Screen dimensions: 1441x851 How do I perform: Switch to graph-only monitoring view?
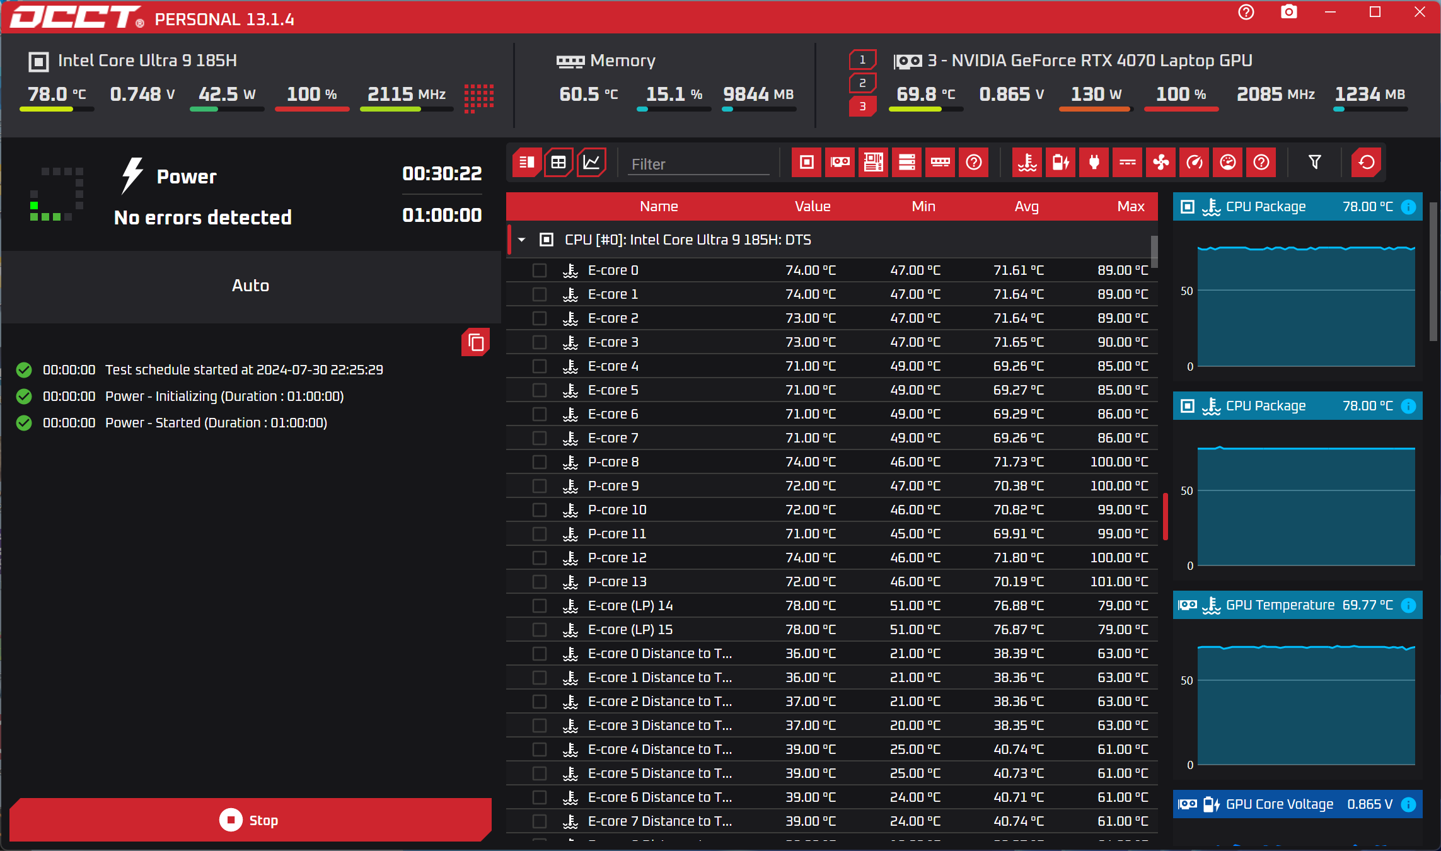click(x=591, y=163)
